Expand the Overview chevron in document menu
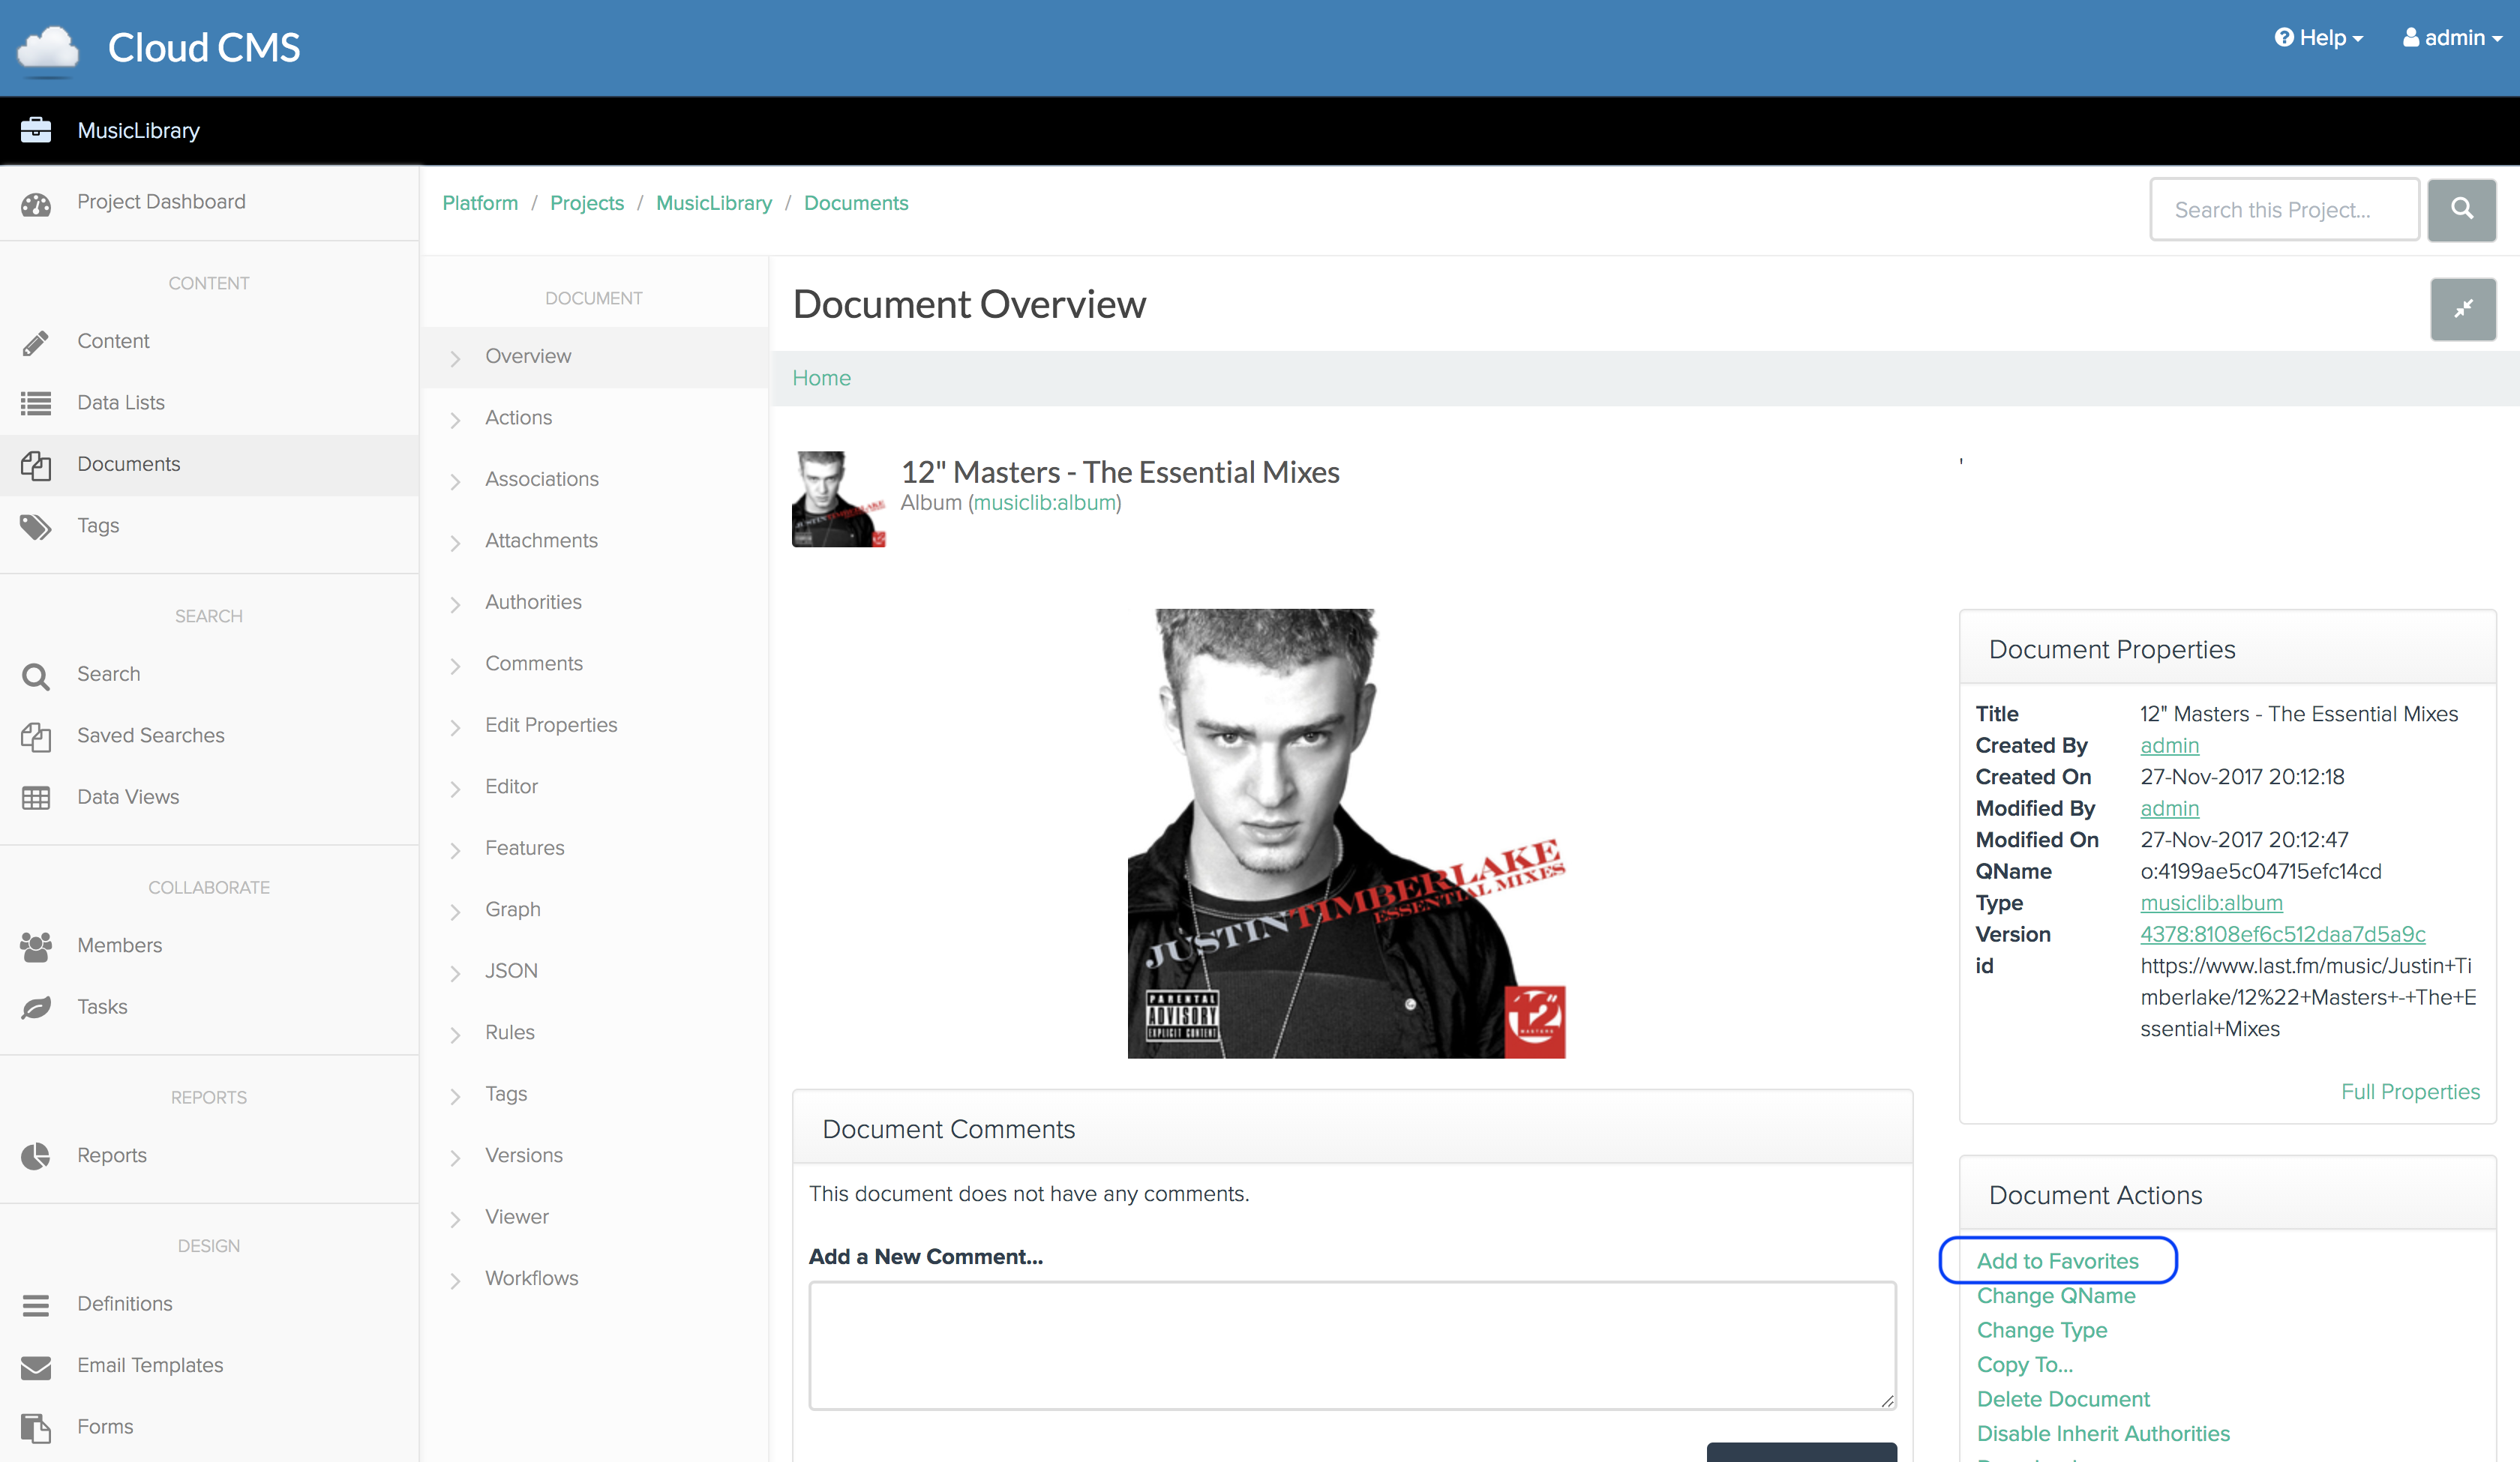Viewport: 2520px width, 1462px height. [x=455, y=358]
